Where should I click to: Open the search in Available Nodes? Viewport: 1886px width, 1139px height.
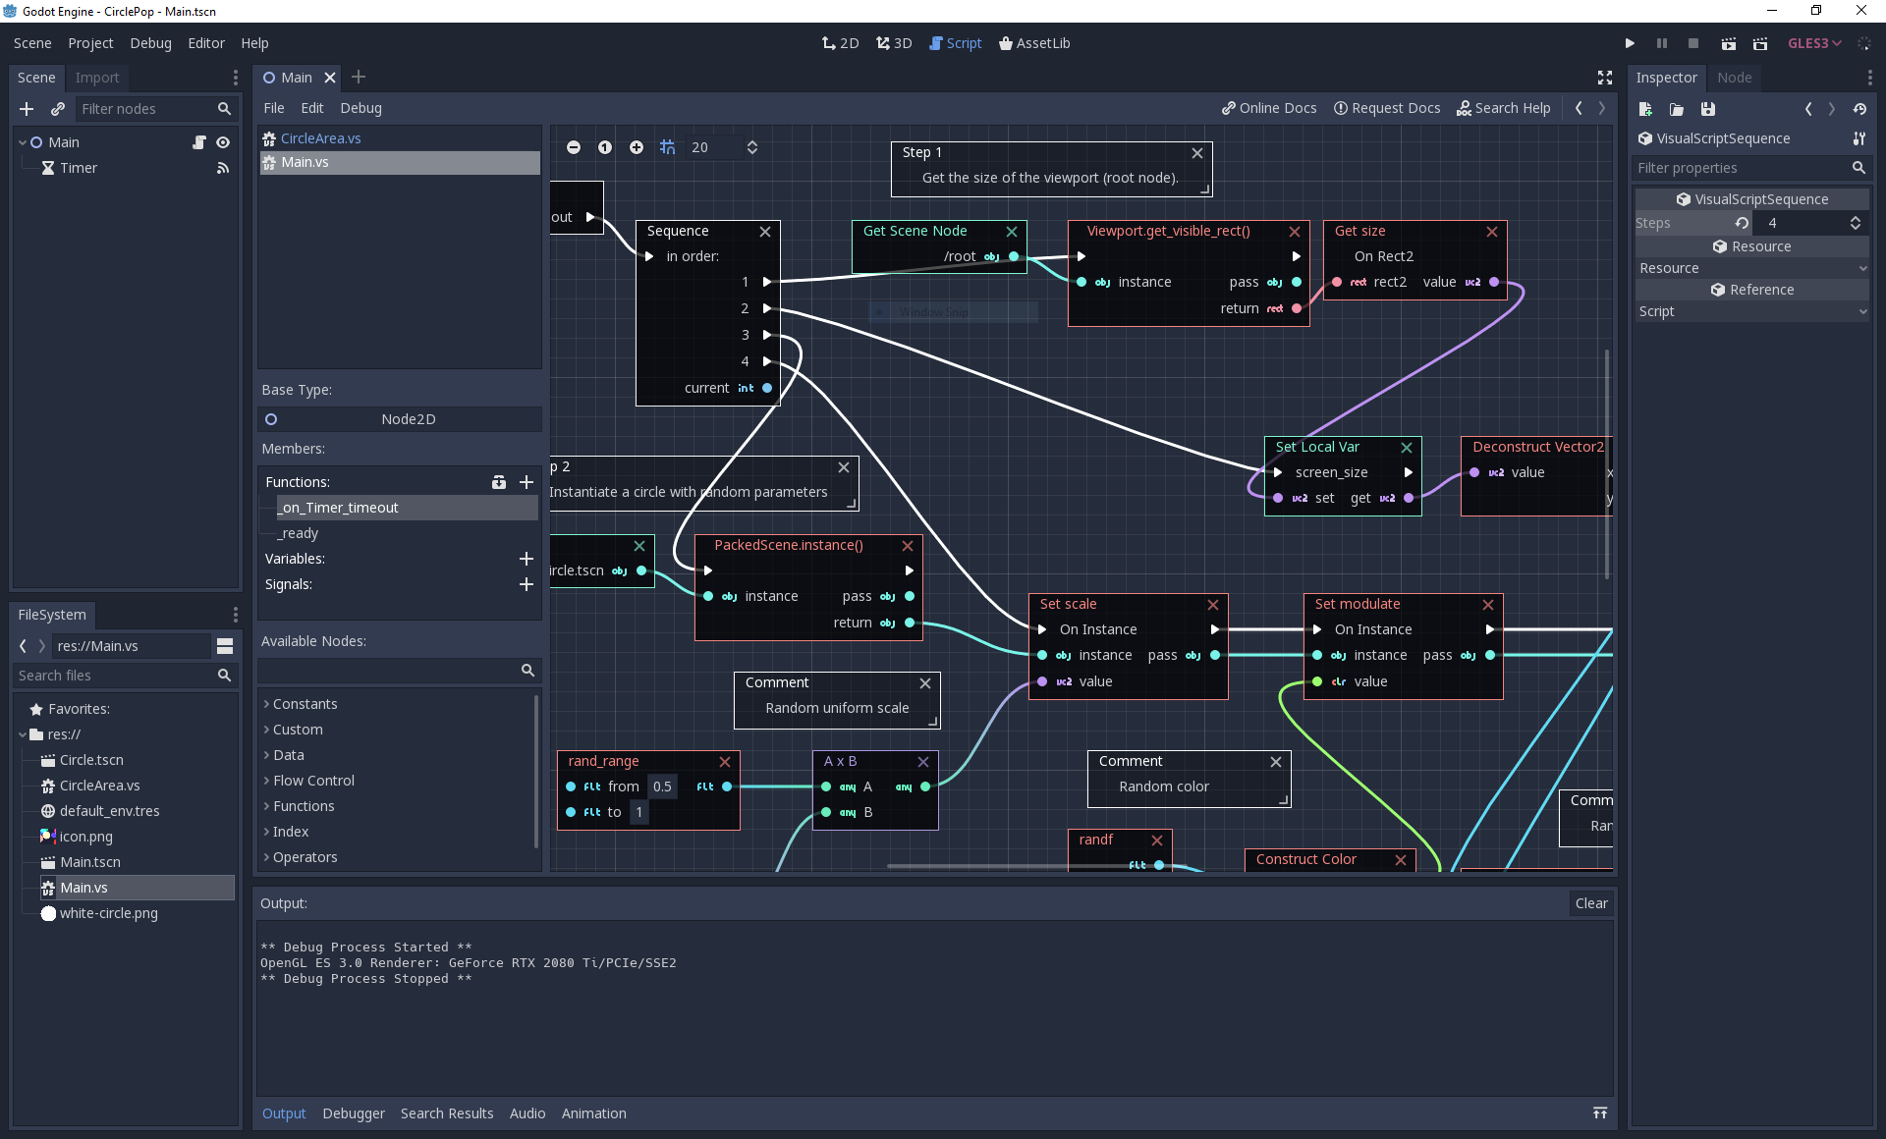(x=527, y=671)
